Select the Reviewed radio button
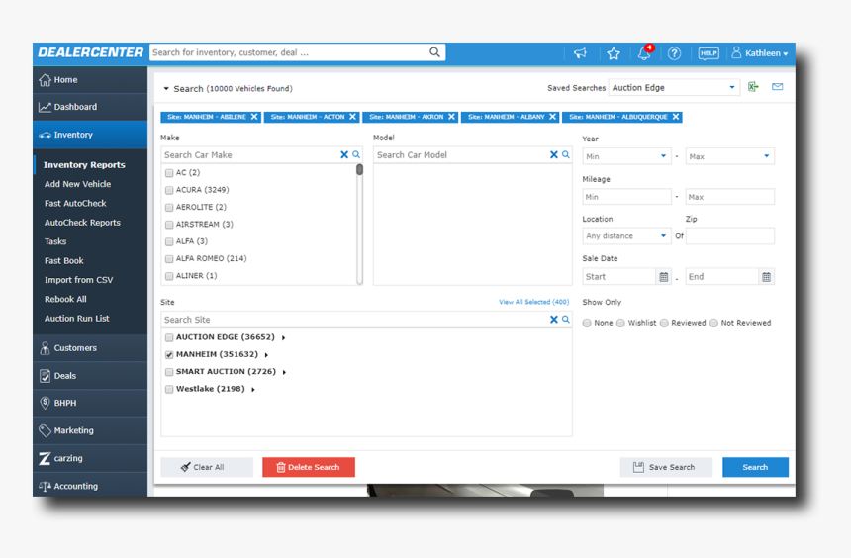Image resolution: width=851 pixels, height=558 pixels. pos(664,323)
